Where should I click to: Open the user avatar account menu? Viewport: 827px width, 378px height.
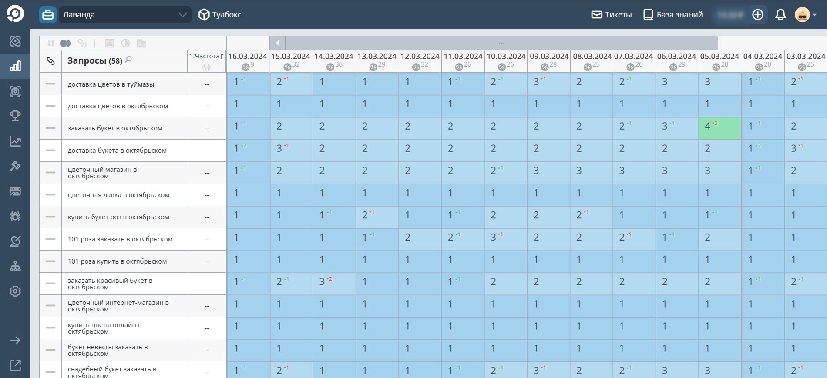coord(805,15)
